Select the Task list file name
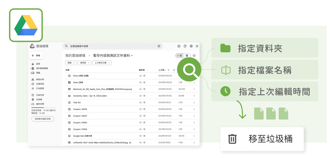 (x=77, y=103)
